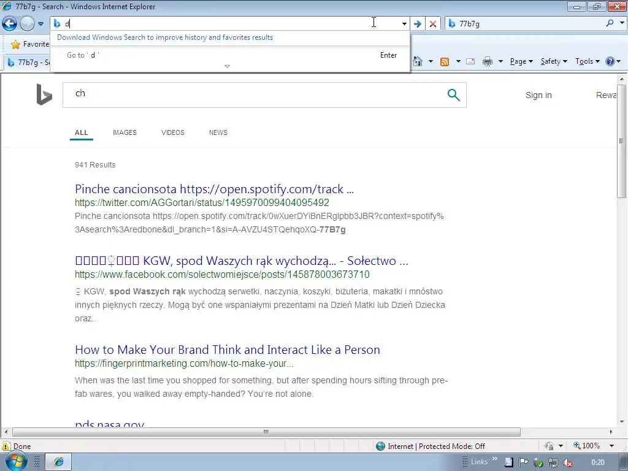Click the horizontal scrollbar thumb

pos(266,432)
